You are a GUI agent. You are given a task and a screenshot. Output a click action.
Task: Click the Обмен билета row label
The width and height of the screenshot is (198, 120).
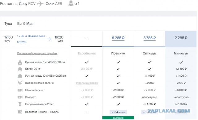pos(34,90)
